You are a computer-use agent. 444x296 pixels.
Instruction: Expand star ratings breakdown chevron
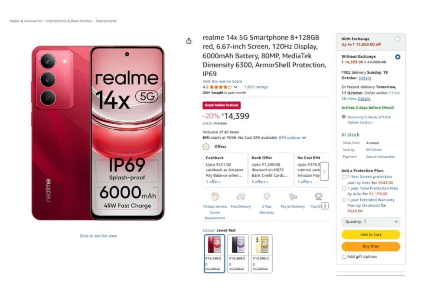235,87
